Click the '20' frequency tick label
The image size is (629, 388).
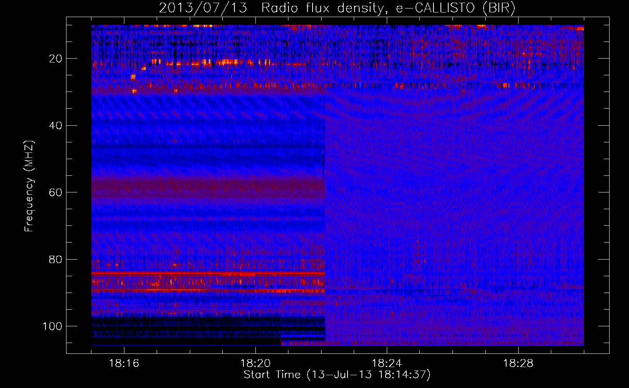pyautogui.click(x=56, y=59)
